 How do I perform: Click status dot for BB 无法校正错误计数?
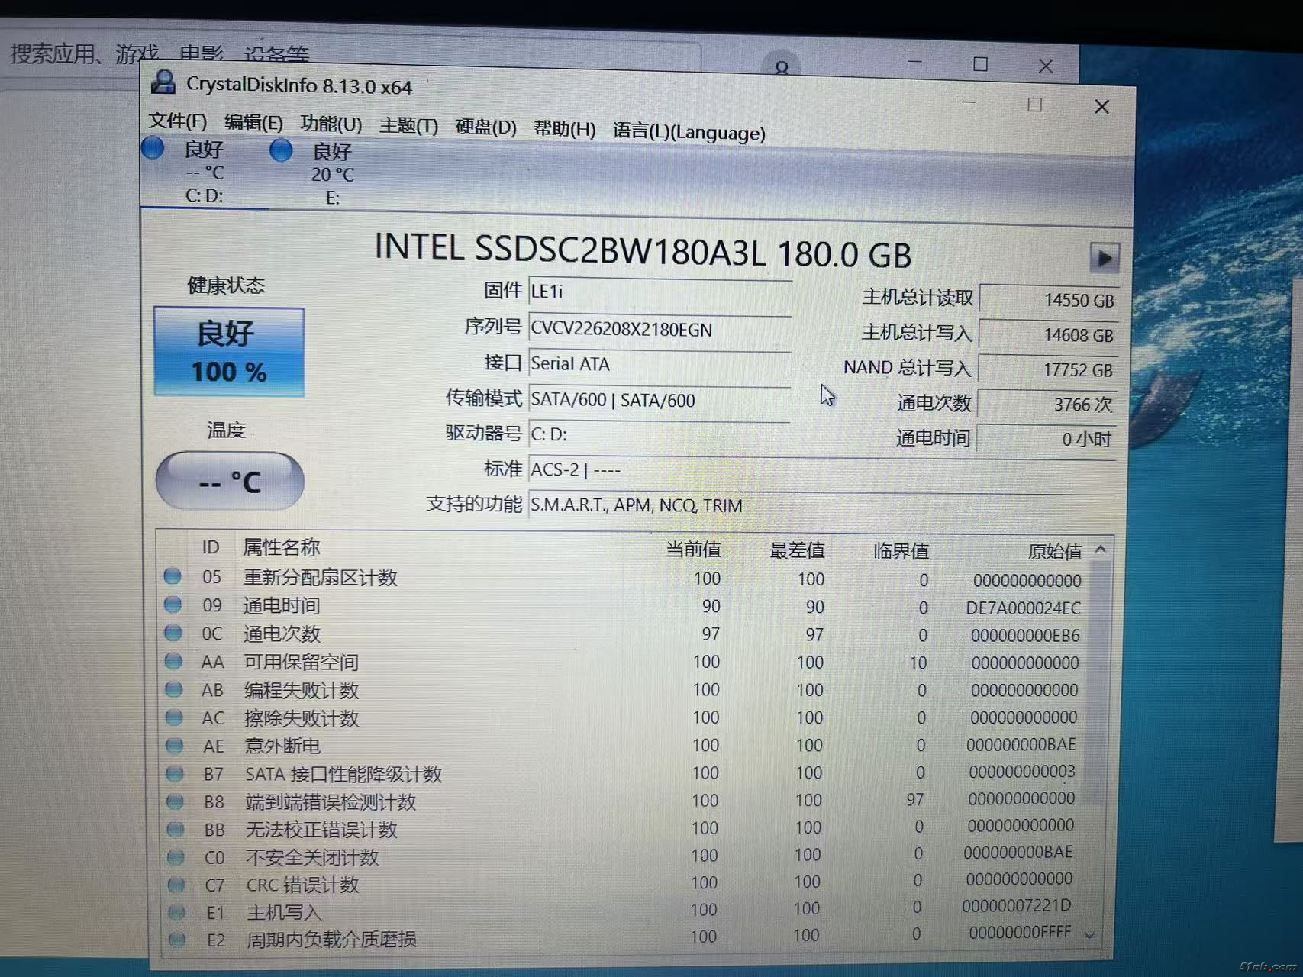[x=176, y=829]
